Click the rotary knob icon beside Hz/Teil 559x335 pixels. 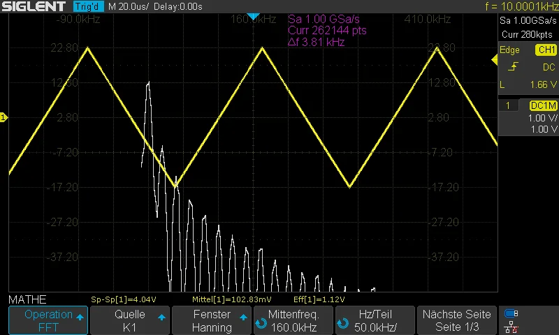pos(343,323)
